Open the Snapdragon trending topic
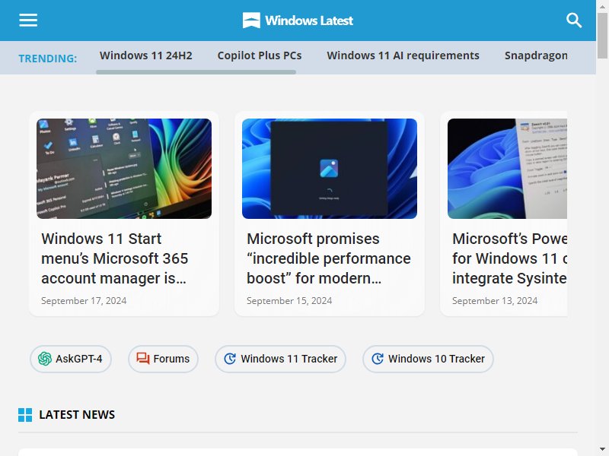The image size is (609, 456). click(x=536, y=55)
